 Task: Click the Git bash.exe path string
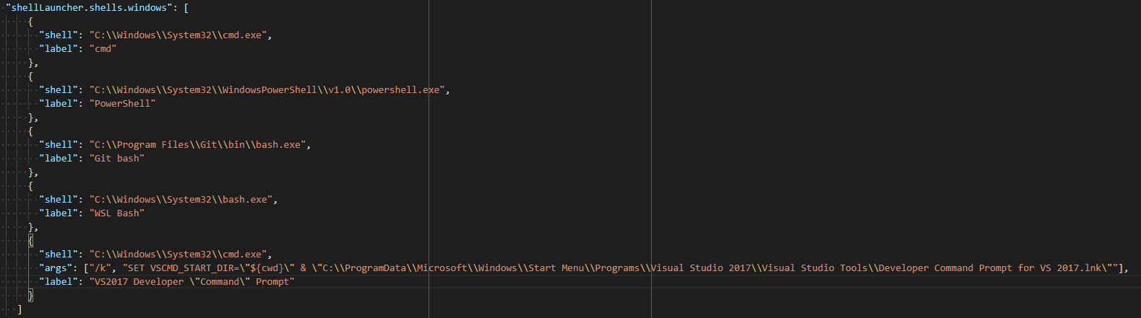[197, 144]
